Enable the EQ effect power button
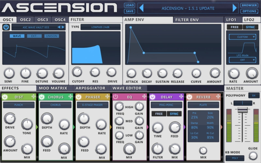The height and width of the screenshot is (163, 261). [x=115, y=96]
